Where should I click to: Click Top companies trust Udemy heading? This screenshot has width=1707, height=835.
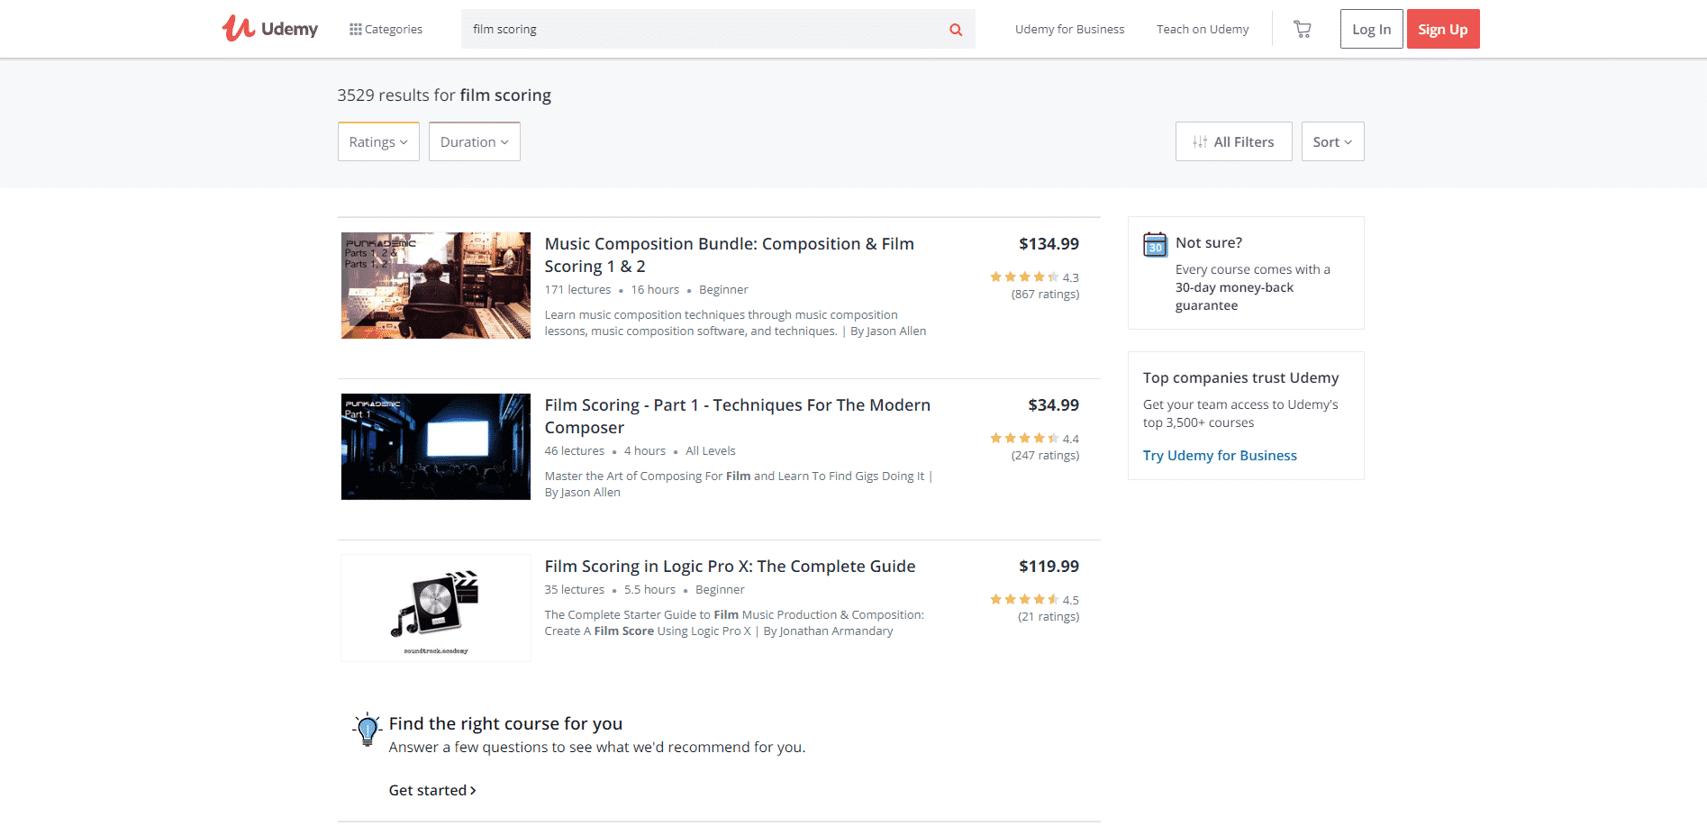pyautogui.click(x=1240, y=377)
